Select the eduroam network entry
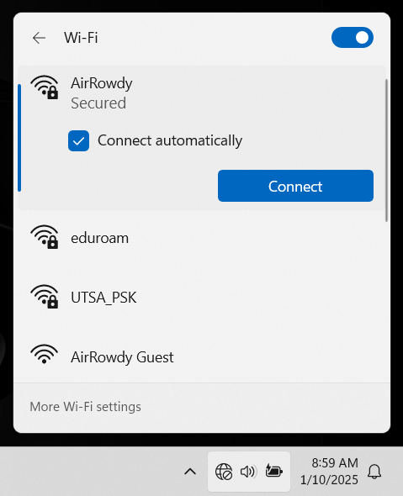The image size is (403, 496). click(x=202, y=238)
